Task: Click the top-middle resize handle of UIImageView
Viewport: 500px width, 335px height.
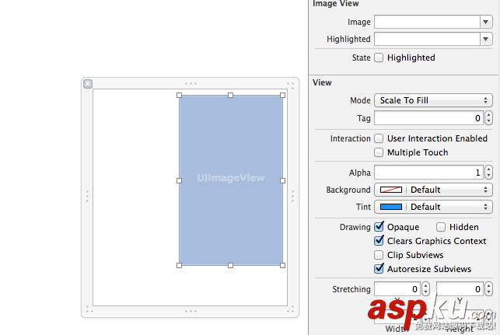Action: point(230,96)
